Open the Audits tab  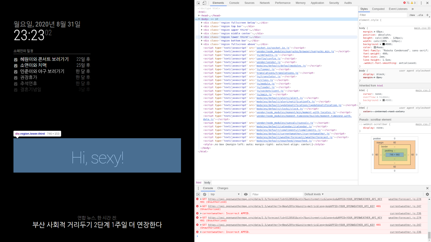click(x=348, y=3)
